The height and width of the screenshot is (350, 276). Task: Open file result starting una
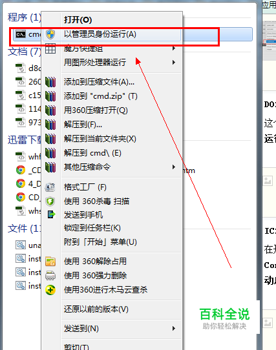(x=28, y=245)
